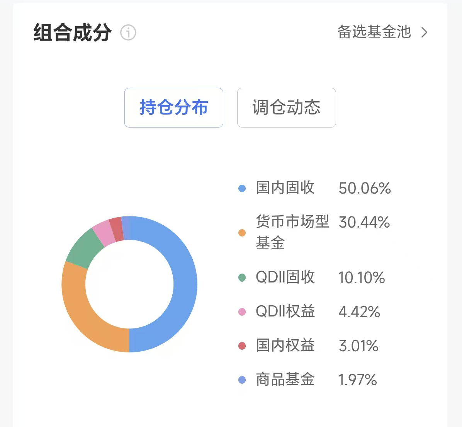Click the 组合成分 section heading
This screenshot has height=427, width=462.
[x=73, y=32]
